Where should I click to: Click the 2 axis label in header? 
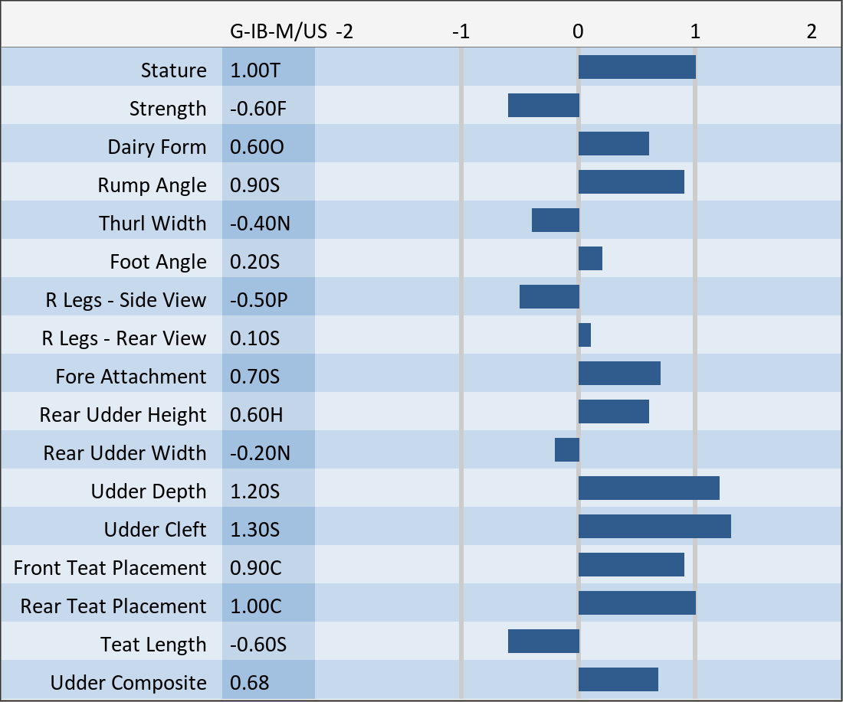811,32
